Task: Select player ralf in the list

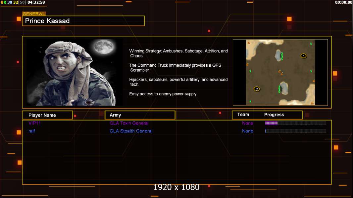Action: click(32, 131)
